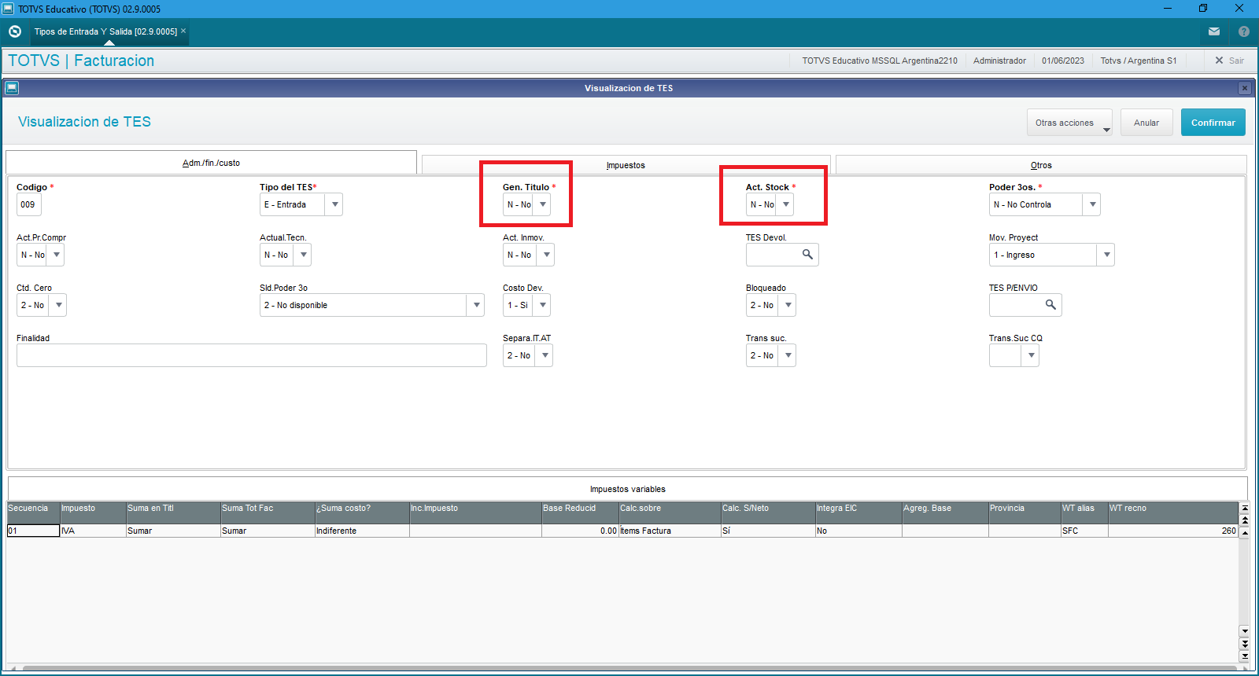1259x676 pixels.
Task: Open the Act. Stock dropdown
Action: coord(770,204)
